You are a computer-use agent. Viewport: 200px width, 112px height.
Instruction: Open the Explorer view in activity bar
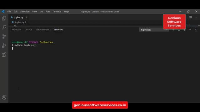4,18
